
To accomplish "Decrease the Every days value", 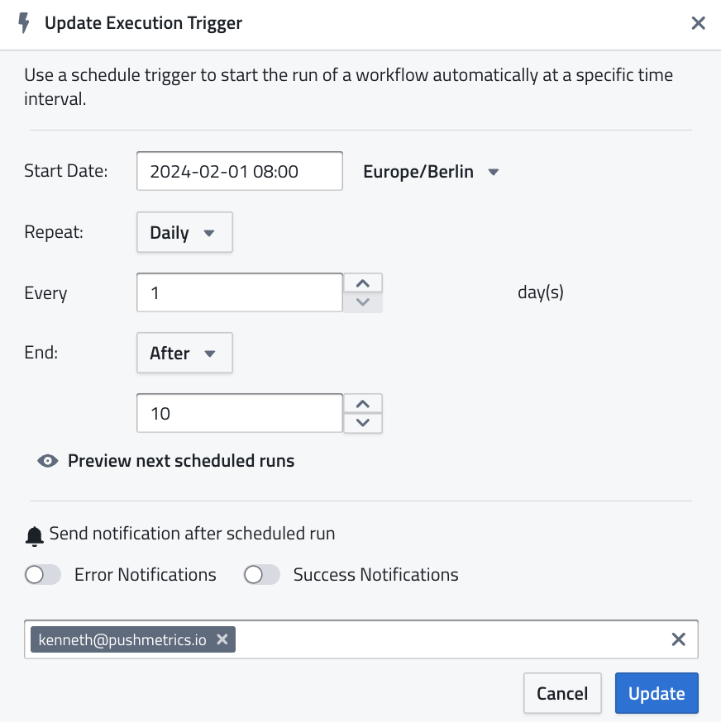I will click(x=362, y=302).
